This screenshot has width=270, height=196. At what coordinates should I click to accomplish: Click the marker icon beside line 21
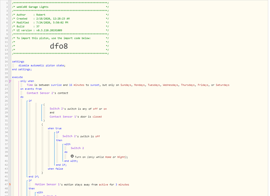click(x=10, y=81)
